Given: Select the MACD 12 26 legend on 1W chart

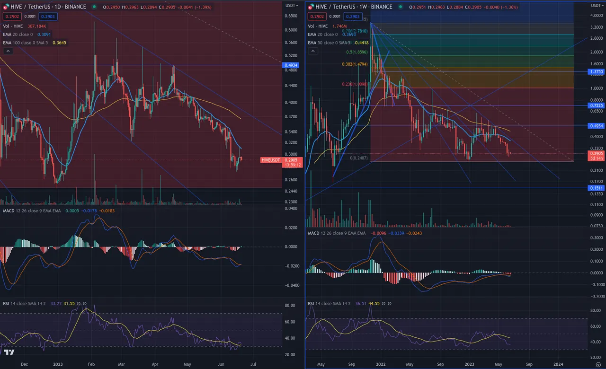Looking at the screenshot, I should [x=337, y=233].
